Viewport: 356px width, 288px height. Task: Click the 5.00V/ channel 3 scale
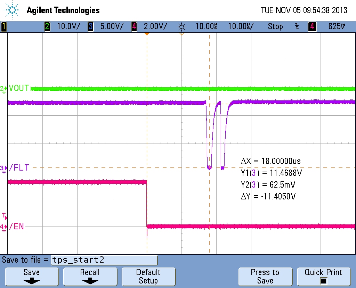click(x=112, y=26)
